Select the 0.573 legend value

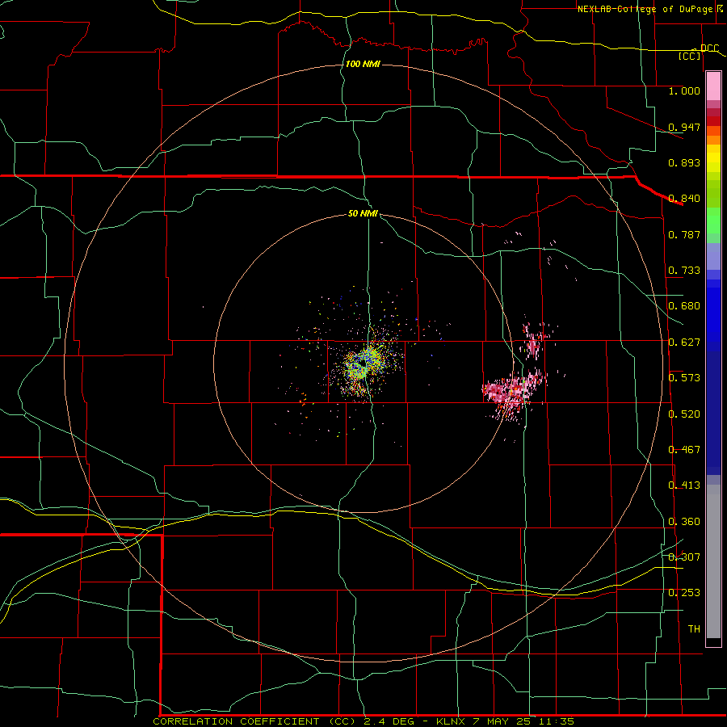coord(684,378)
